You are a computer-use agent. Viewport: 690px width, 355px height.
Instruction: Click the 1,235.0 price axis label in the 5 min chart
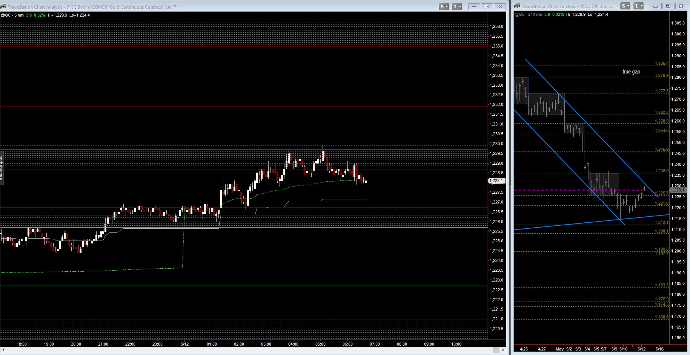point(496,46)
